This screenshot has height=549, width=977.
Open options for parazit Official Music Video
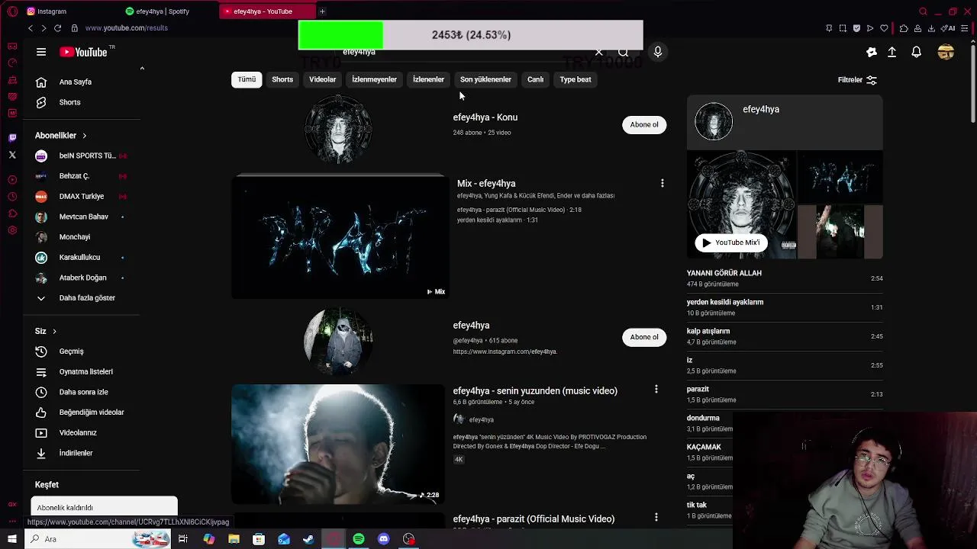(x=656, y=518)
